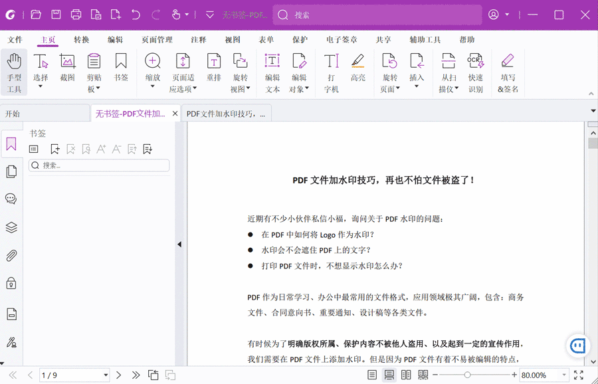Select the Typewriter (打字机) tool
Viewport: 598px width, 384px height.
point(331,73)
